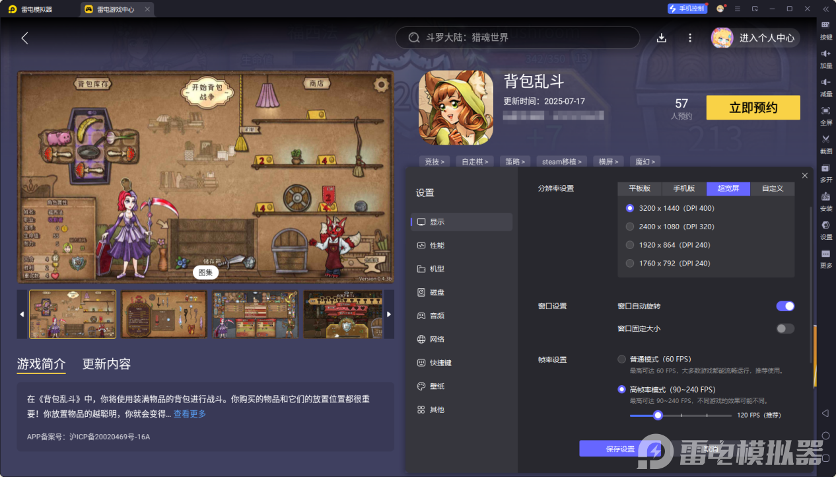Click the Android back triangle in sidebar
This screenshot has height=477, width=836.
[x=825, y=413]
